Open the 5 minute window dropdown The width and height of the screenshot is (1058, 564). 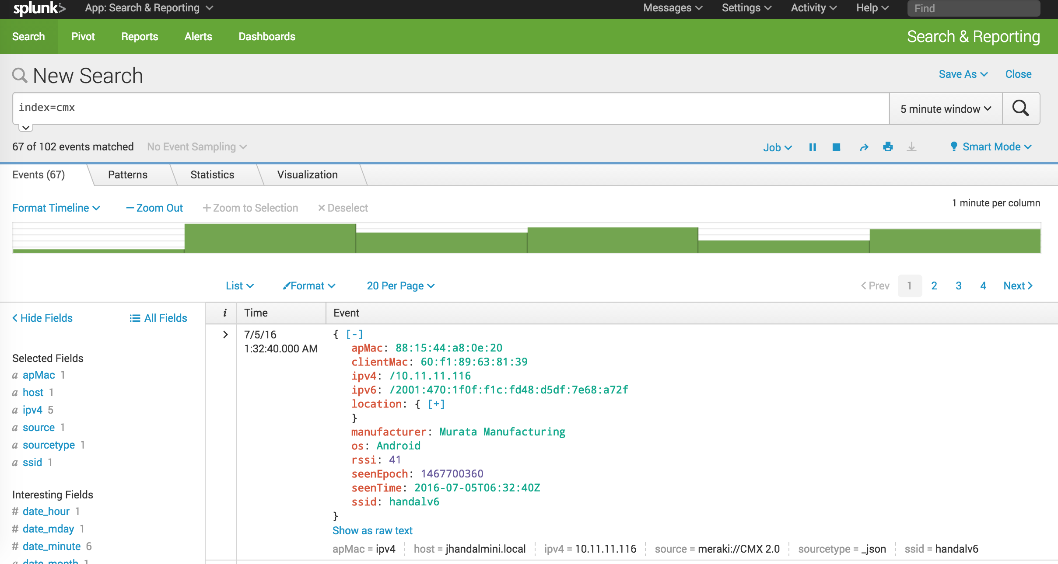tap(946, 108)
